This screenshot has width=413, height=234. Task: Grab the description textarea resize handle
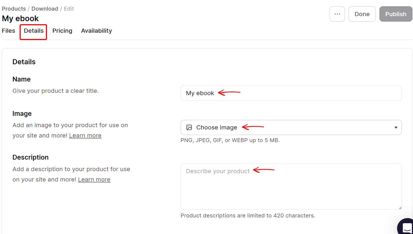(x=400, y=208)
